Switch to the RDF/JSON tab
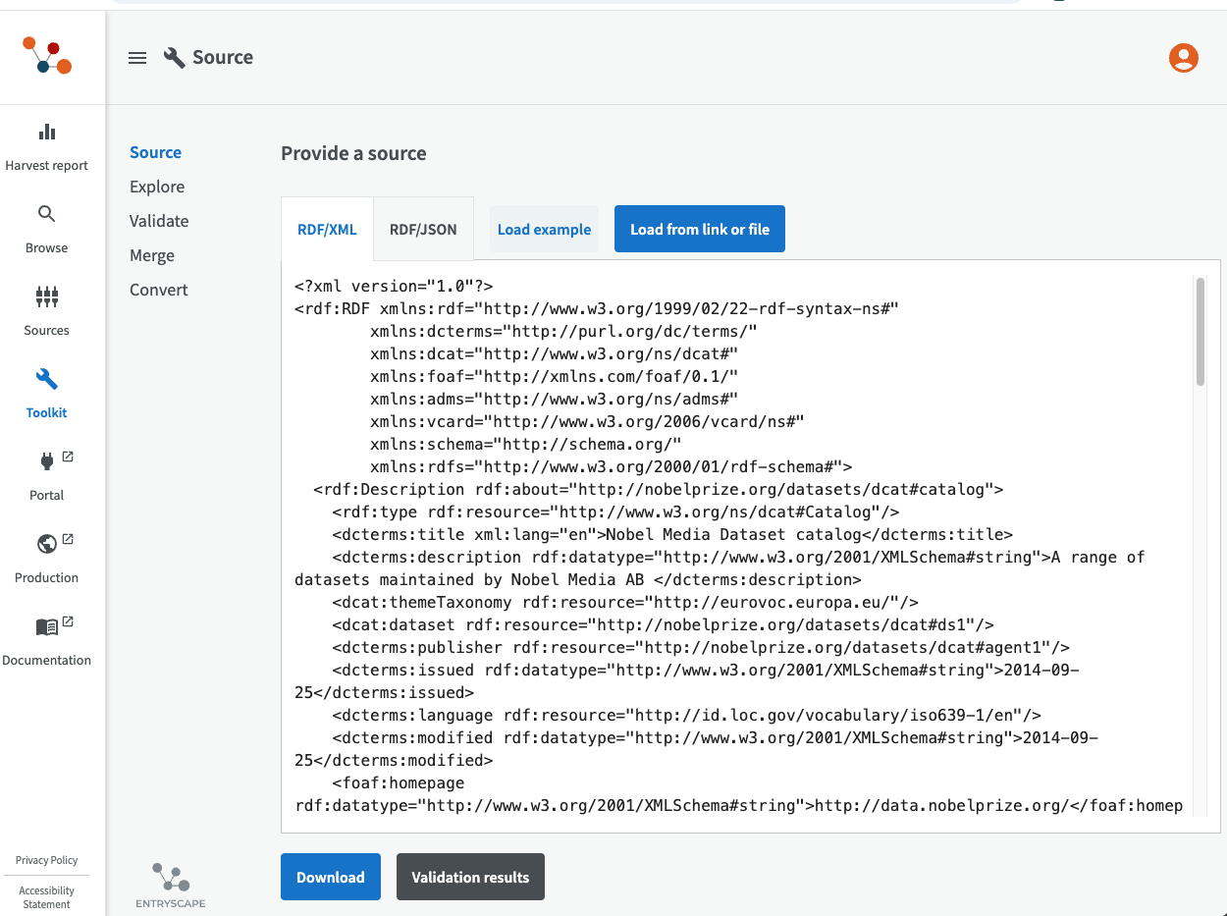This screenshot has width=1227, height=916. [423, 230]
